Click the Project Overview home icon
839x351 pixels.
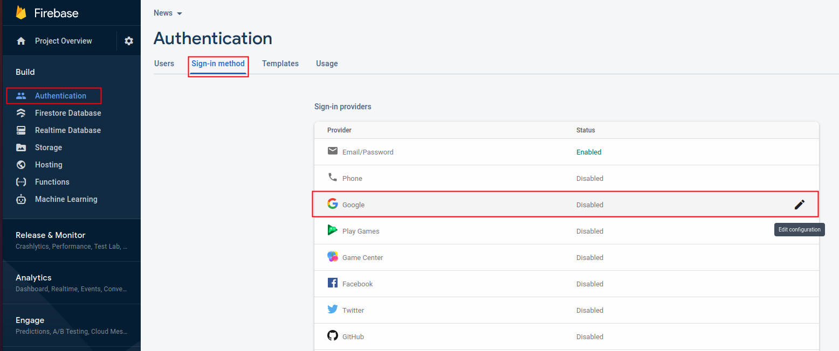pyautogui.click(x=21, y=41)
